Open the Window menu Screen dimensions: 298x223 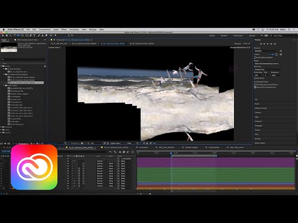click(x=93, y=30)
